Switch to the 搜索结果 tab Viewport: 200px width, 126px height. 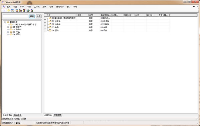(x=57, y=115)
